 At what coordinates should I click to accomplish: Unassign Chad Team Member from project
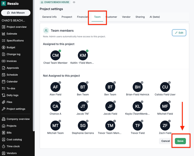tap(56, 55)
